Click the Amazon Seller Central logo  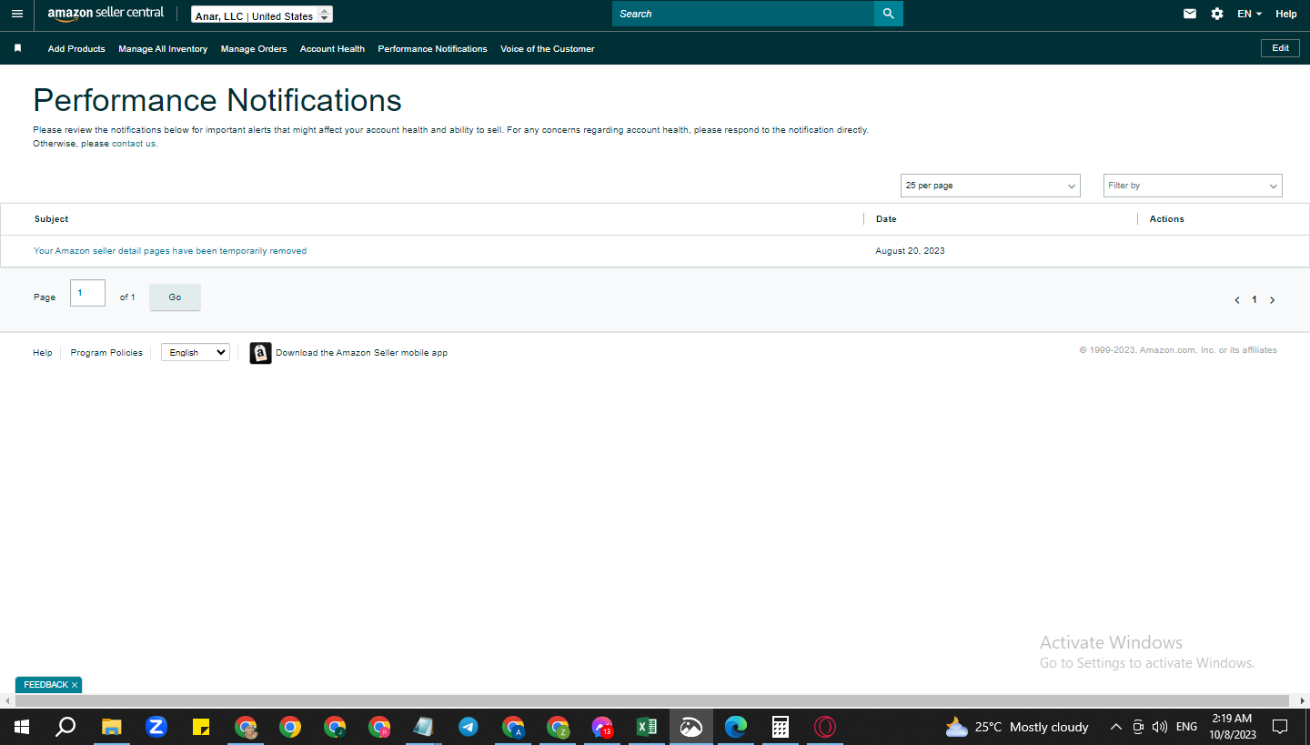[106, 14]
